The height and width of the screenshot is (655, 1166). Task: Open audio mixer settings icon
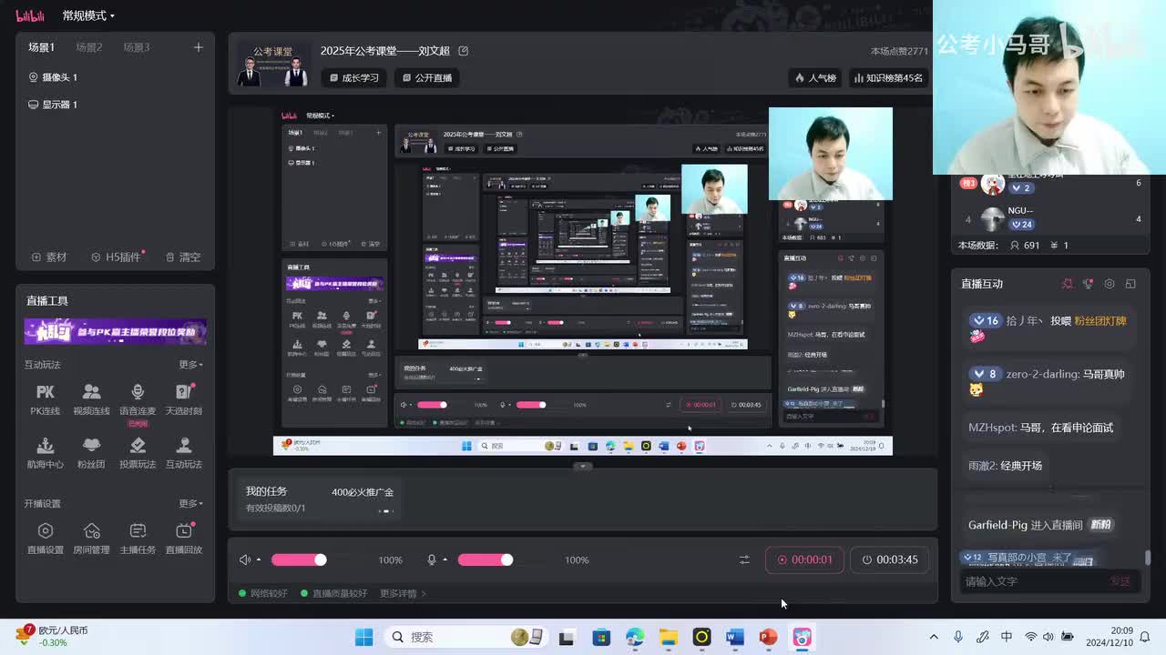[744, 559]
